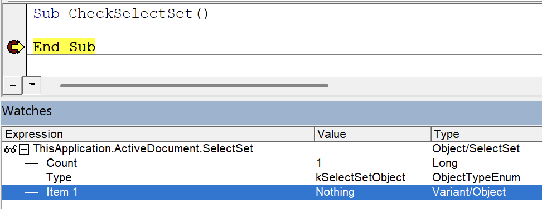Click the highlighted End Sub line
Screen dimensions: 542x209
click(64, 47)
